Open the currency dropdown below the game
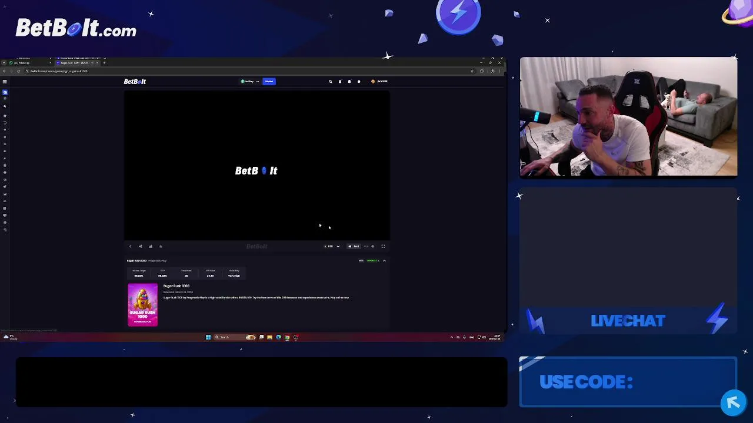Image resolution: width=753 pixels, height=423 pixels. point(332,246)
